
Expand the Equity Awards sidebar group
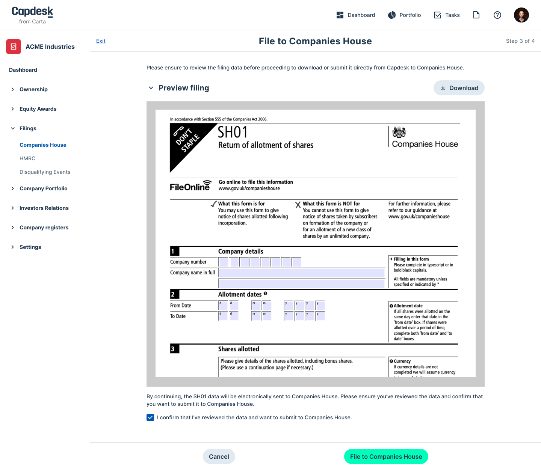(x=38, y=109)
